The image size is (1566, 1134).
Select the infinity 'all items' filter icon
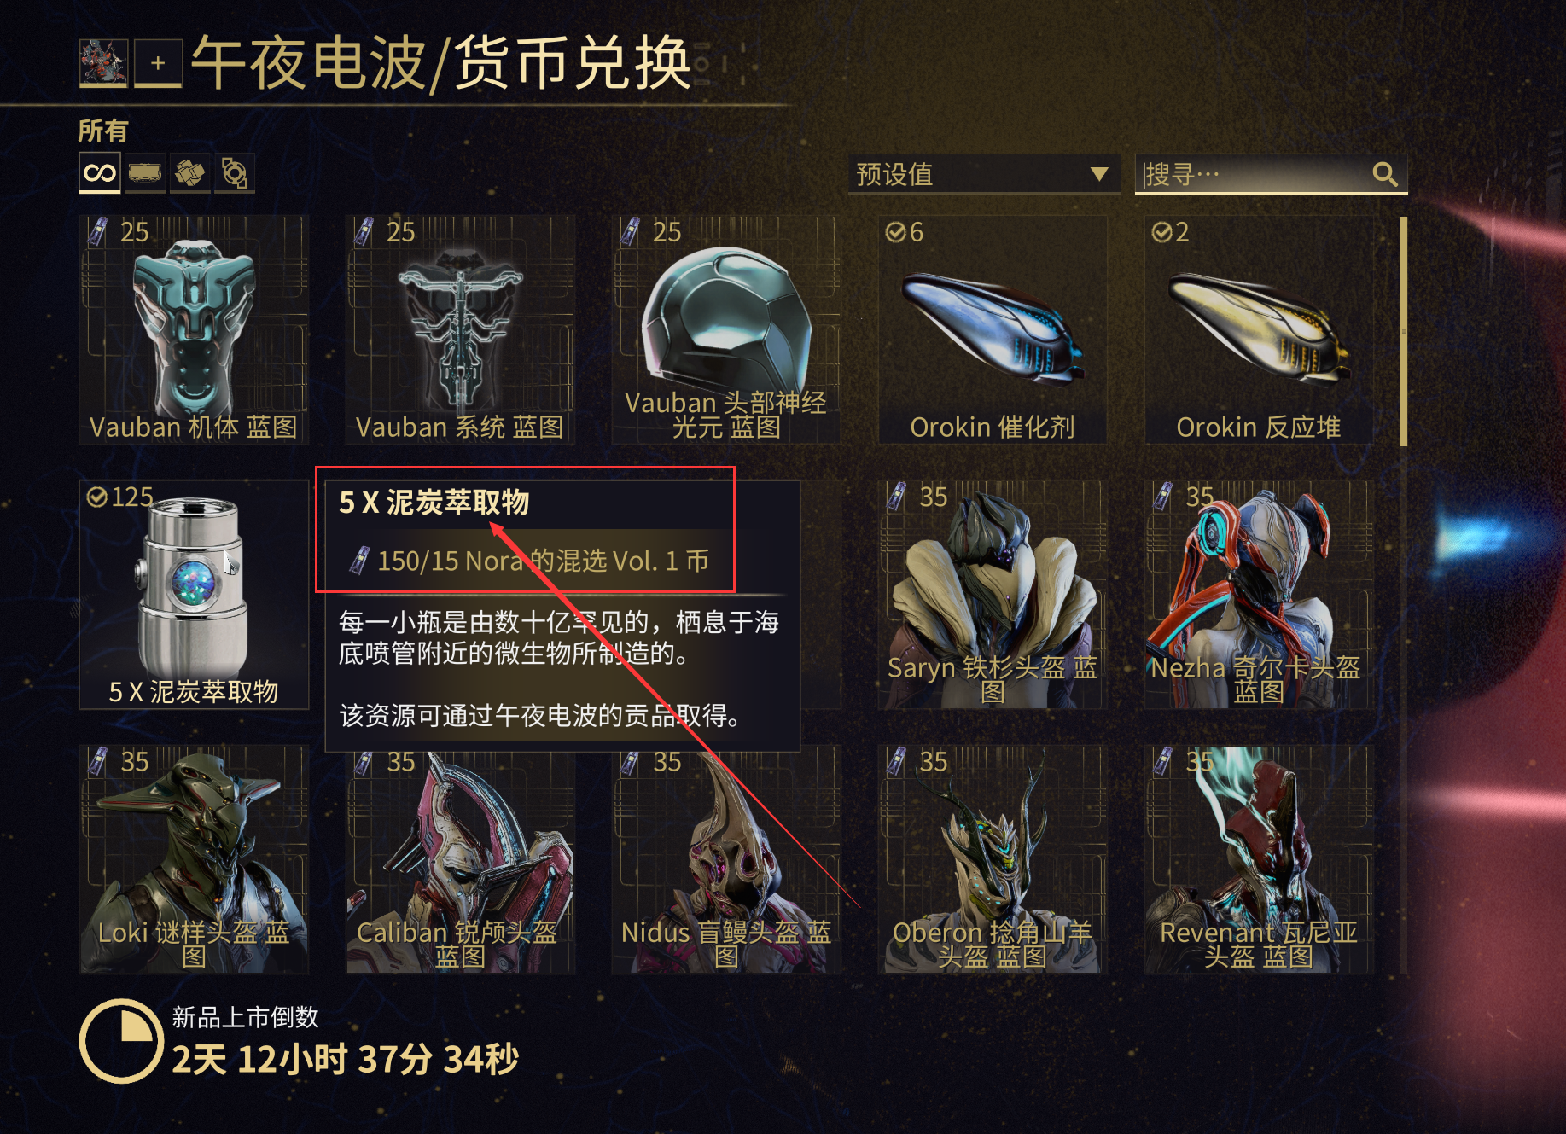(100, 173)
